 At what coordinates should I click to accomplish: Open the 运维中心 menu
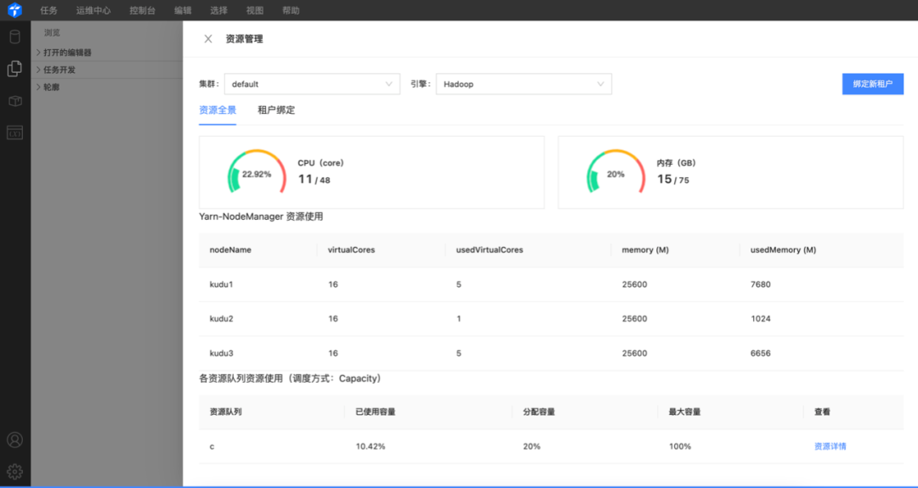93,10
